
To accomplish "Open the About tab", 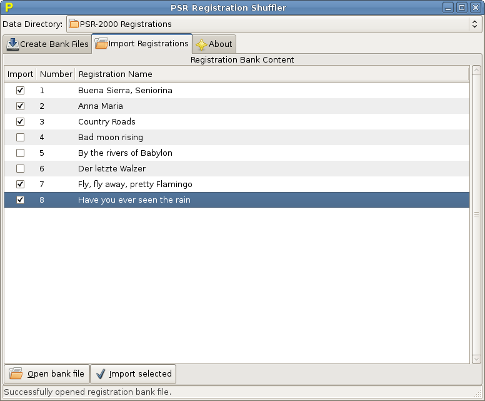I will [x=214, y=44].
